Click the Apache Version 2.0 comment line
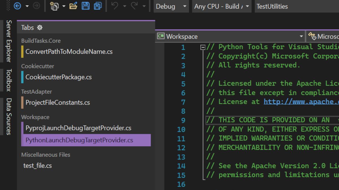339x190 pixels. [x=273, y=166]
